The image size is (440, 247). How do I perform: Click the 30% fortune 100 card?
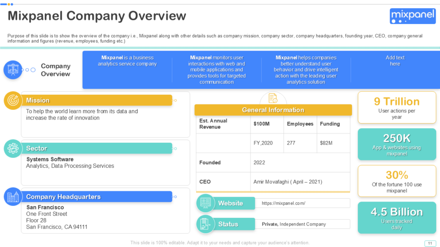397,181
